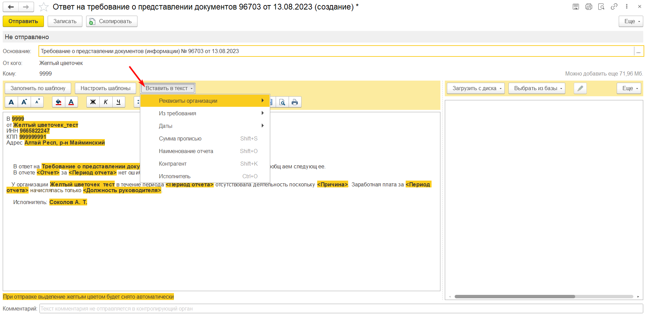Increase font size in editor toolbar
The width and height of the screenshot is (648, 318).
point(24,102)
